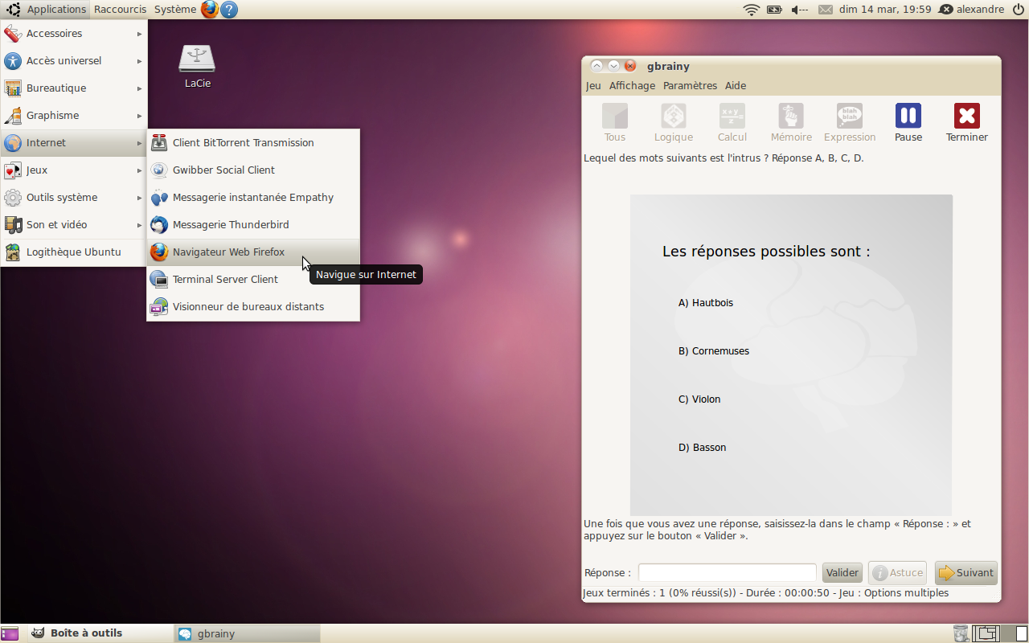Select Navigateur Web Firefox menu entry
Viewport: 1029px width, 643px height.
pyautogui.click(x=228, y=252)
